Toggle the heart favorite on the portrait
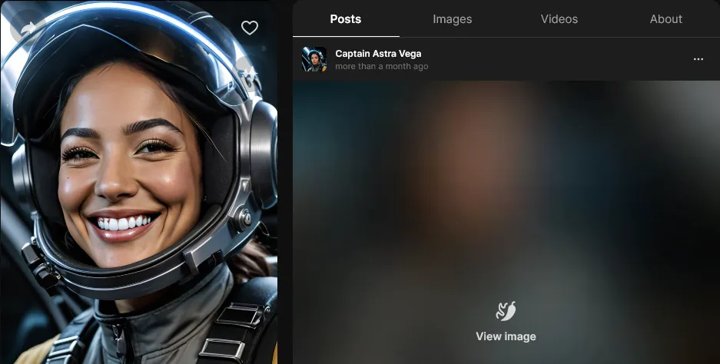Image resolution: width=720 pixels, height=364 pixels. click(250, 28)
